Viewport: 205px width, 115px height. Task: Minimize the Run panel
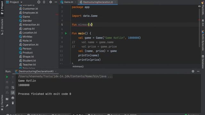tap(198, 71)
